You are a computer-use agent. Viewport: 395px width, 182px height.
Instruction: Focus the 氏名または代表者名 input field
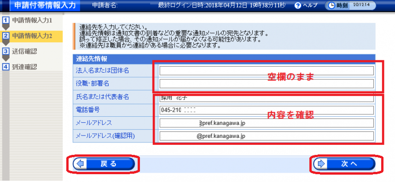click(x=267, y=98)
